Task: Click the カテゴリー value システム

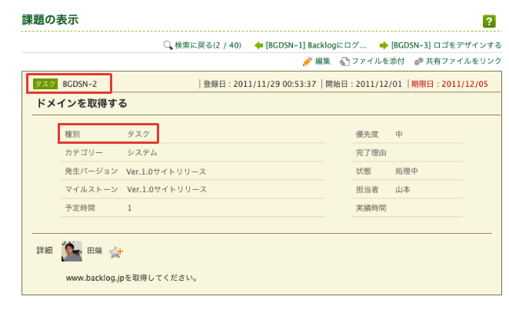Action: (142, 152)
